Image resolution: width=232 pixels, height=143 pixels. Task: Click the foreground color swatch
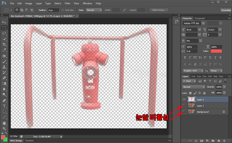tap(3, 137)
